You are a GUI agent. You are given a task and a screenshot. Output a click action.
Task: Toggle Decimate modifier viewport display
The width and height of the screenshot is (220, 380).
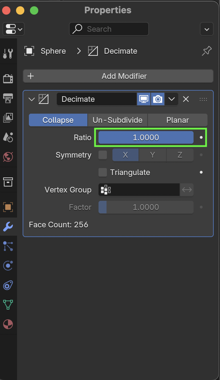pyautogui.click(x=143, y=99)
